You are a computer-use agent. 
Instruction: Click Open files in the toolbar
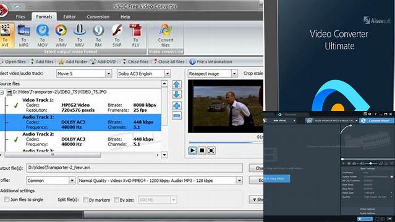point(13,62)
